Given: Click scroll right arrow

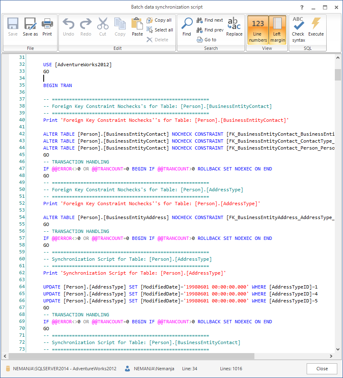Looking at the screenshot, I should tap(331, 356).
